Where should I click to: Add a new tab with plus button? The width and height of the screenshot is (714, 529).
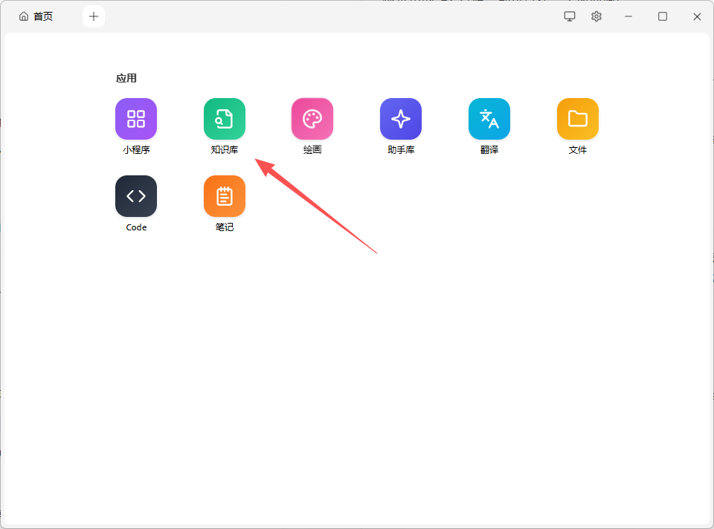point(94,16)
